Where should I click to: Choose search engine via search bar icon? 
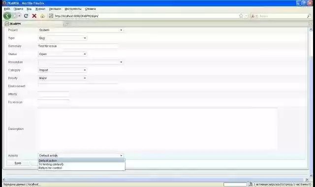point(254,16)
